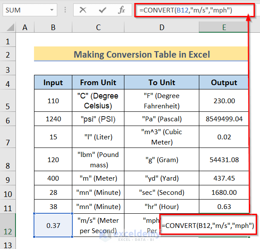
Task: Select the '"Pa" (Pascal)' cell
Action: tap(162, 119)
